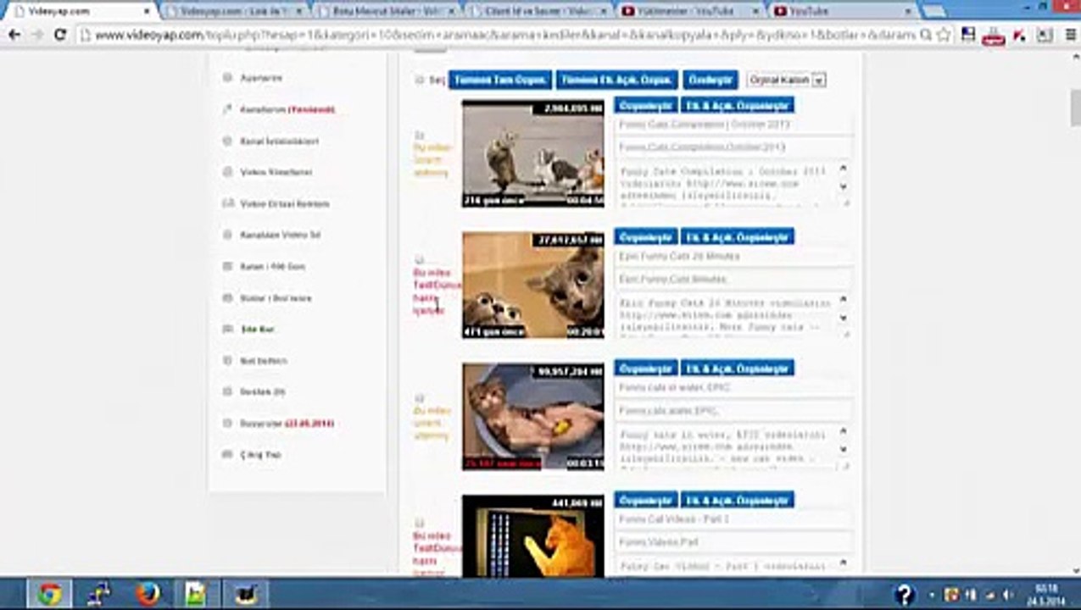Toggle the Seç select-all checkbox
Image resolution: width=1081 pixels, height=610 pixels.
[x=420, y=80]
